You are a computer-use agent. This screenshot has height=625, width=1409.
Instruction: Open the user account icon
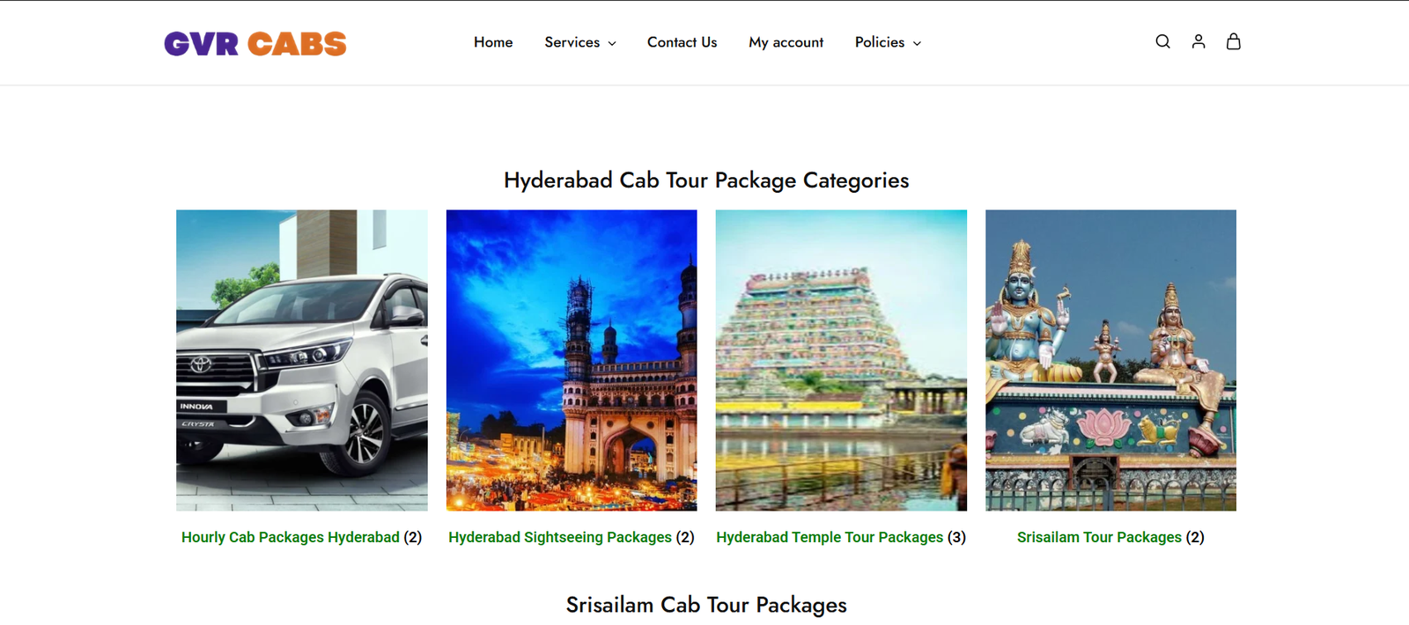coord(1198,41)
